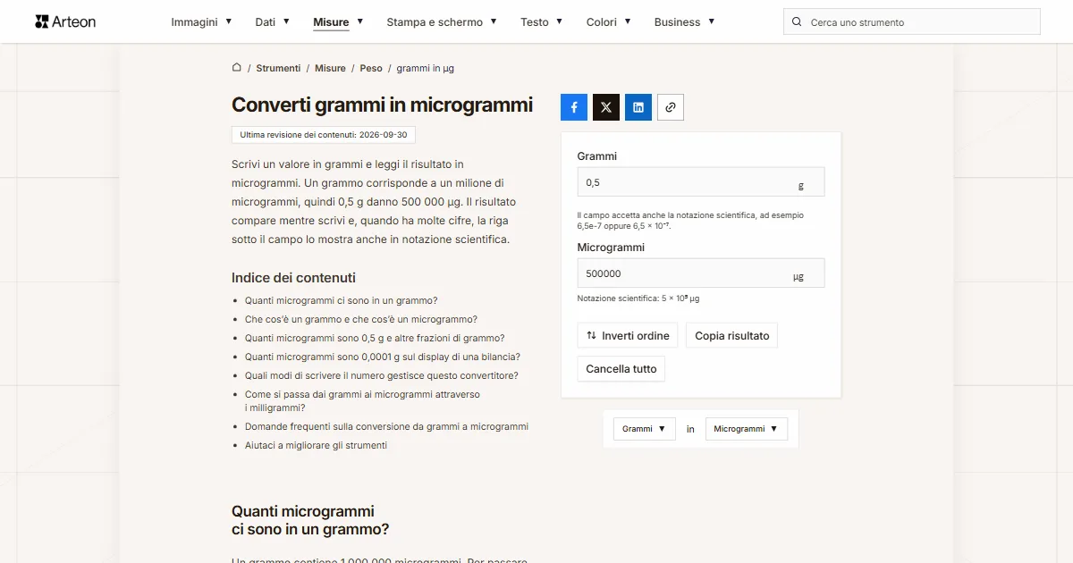Click the Microgrammi result field
This screenshot has width=1073, height=563.
(x=701, y=273)
